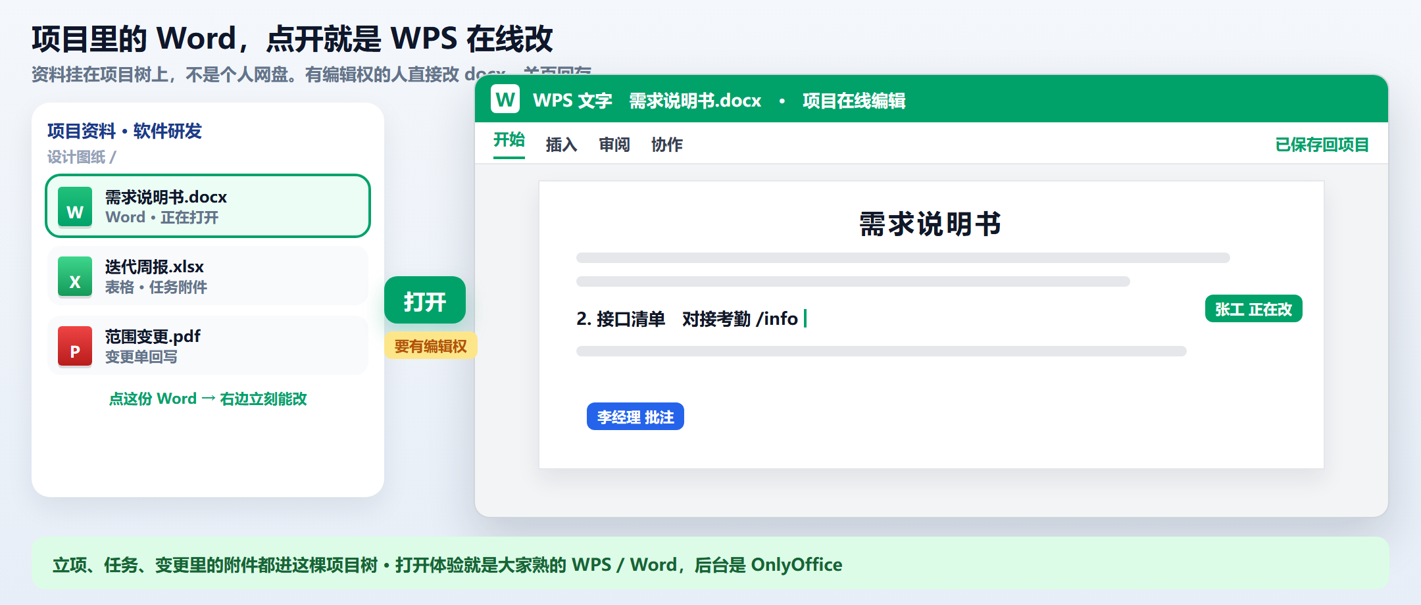Click the 李经理 批注 comment tag
The width and height of the screenshot is (1421, 605).
636,416
